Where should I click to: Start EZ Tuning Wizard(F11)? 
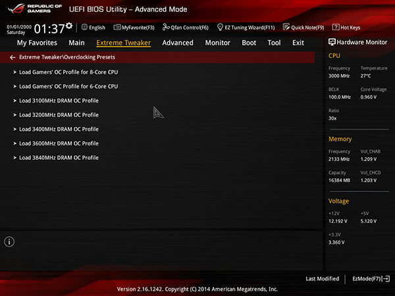pos(250,28)
